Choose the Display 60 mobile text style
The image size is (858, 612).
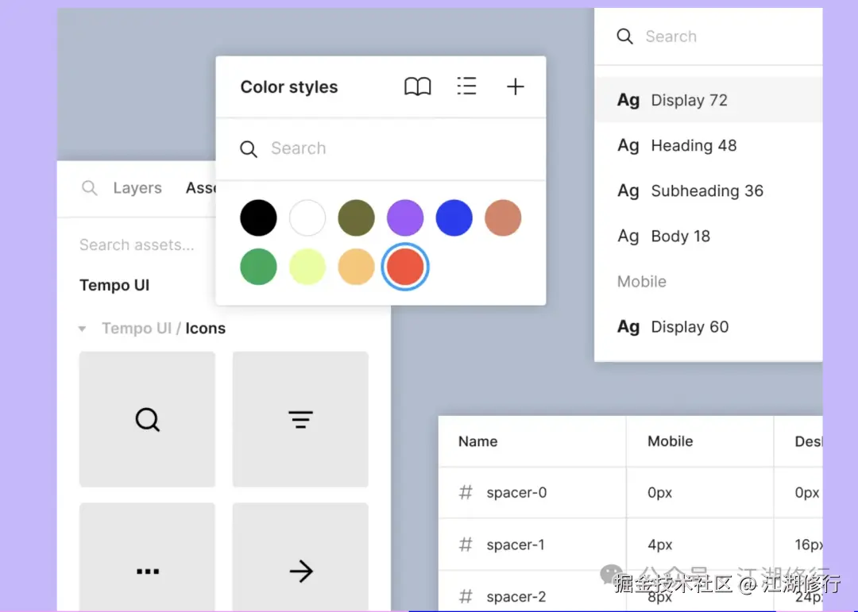pos(709,327)
